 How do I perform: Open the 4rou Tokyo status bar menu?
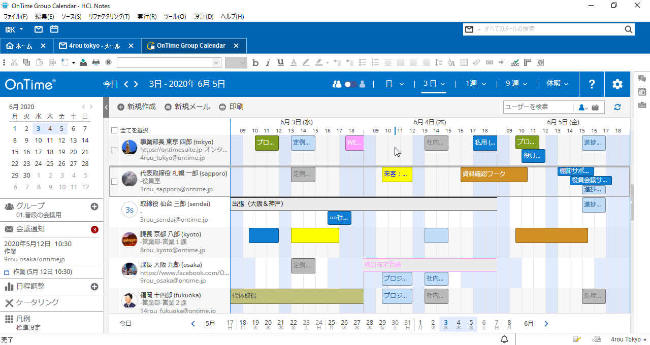click(x=629, y=339)
